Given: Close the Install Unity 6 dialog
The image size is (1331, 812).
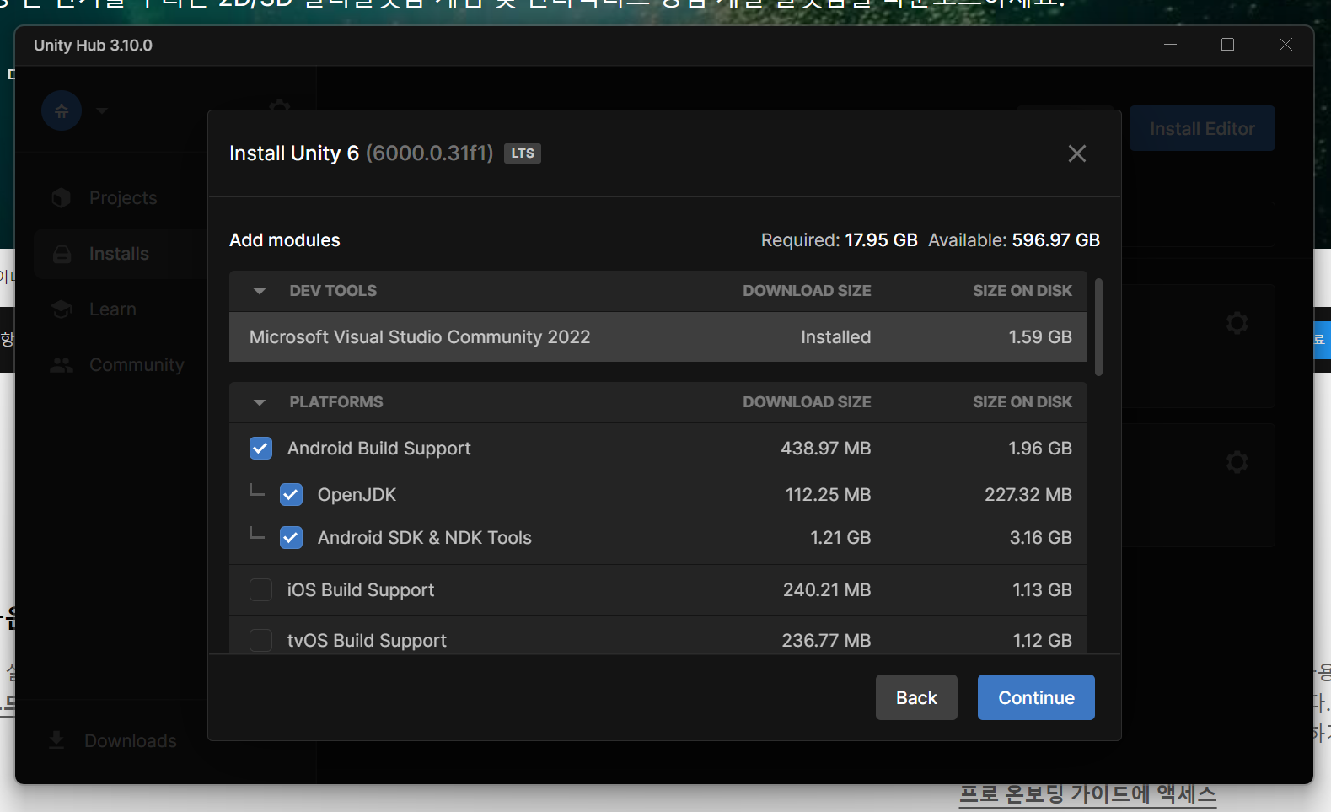Looking at the screenshot, I should point(1076,153).
